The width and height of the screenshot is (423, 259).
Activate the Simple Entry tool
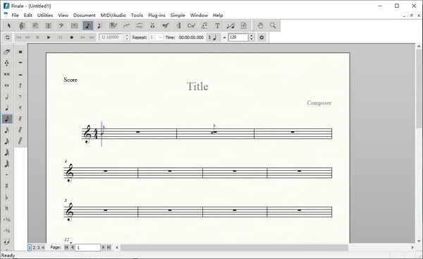click(87, 25)
